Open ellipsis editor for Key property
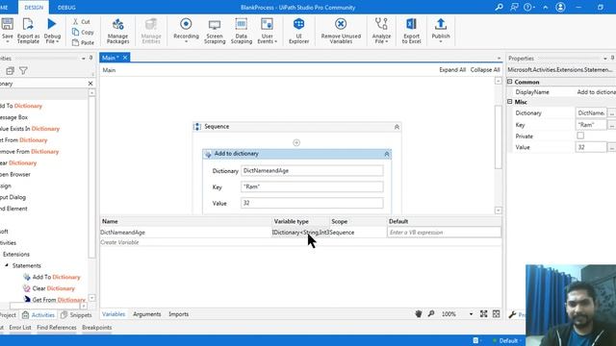The height and width of the screenshot is (346, 616). (612, 125)
